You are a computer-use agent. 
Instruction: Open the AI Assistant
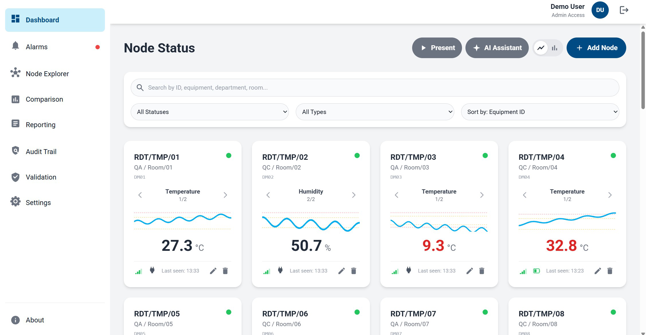tap(497, 48)
